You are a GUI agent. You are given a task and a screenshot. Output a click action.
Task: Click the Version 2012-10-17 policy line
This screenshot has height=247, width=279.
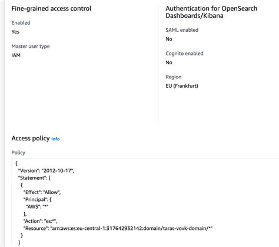point(46,170)
